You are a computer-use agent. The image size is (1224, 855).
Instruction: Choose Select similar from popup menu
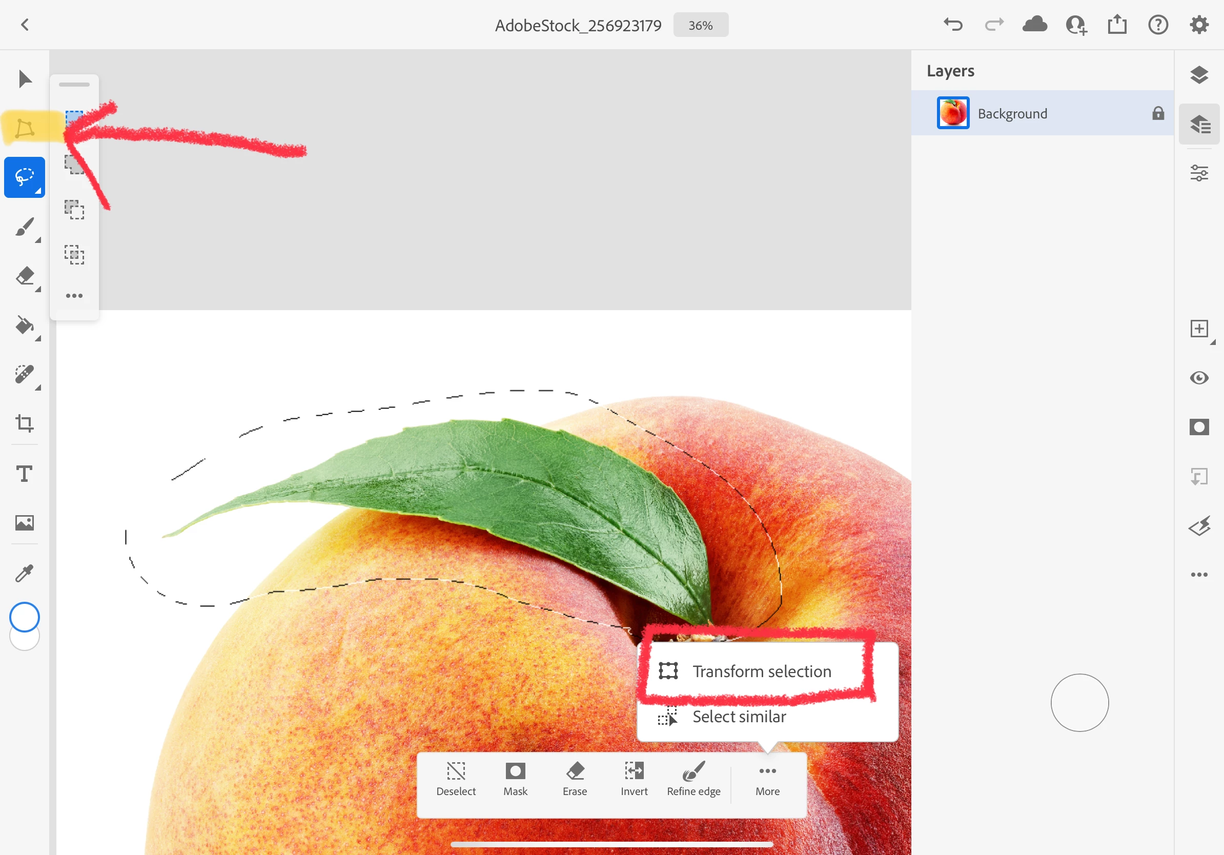pos(739,717)
